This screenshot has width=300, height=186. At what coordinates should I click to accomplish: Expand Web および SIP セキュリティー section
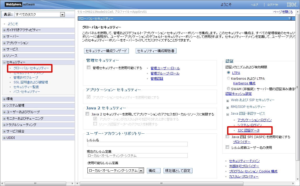(227, 100)
